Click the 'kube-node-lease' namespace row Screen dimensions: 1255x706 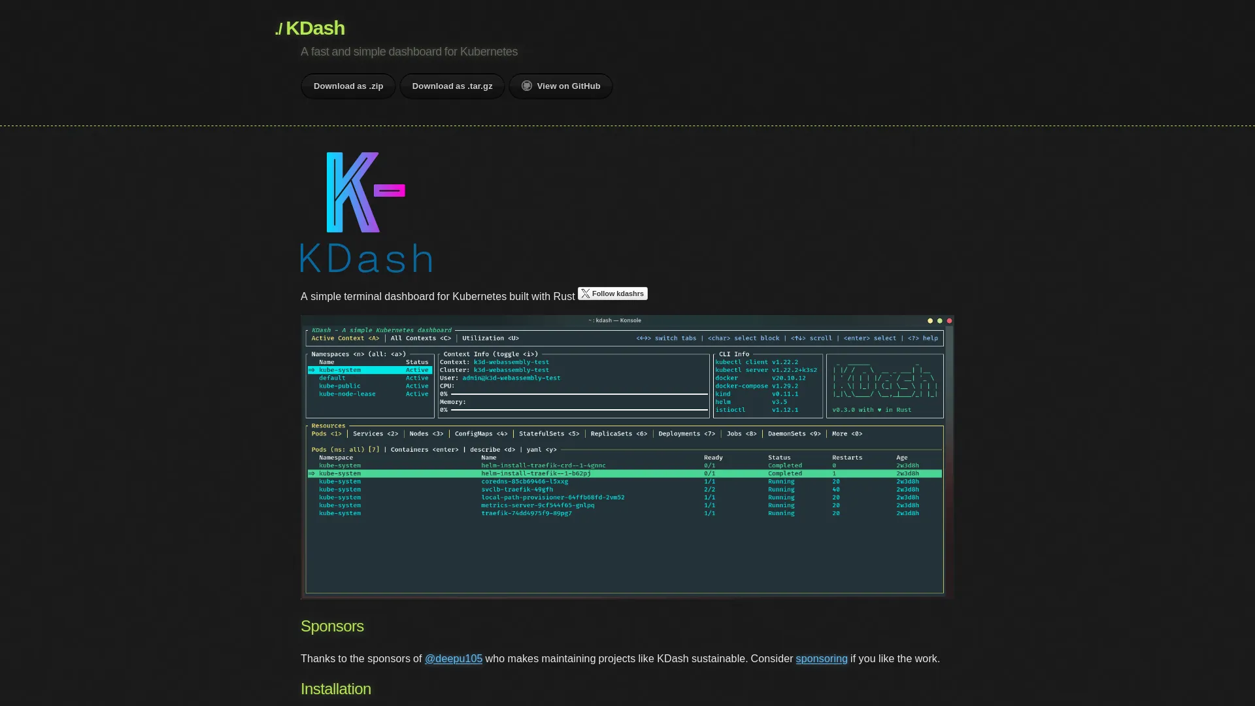click(x=370, y=394)
